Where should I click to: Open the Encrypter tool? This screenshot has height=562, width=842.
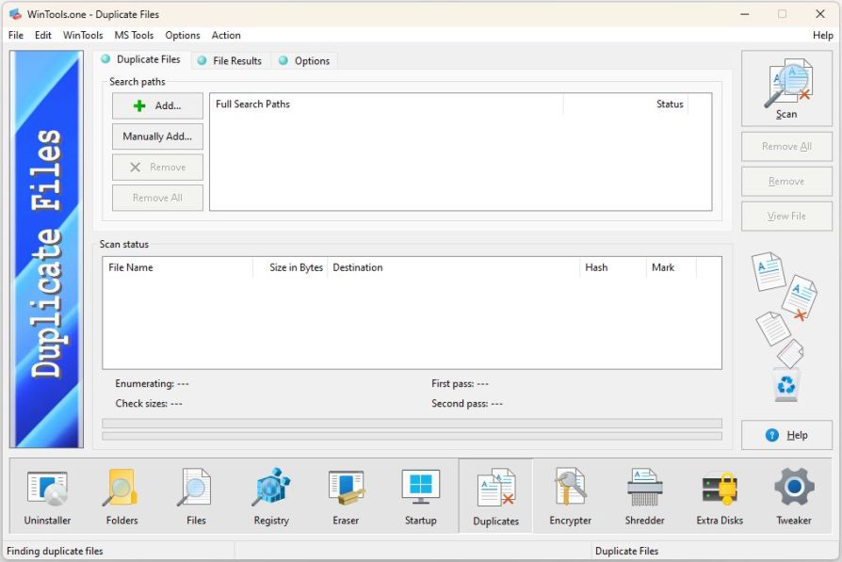tap(571, 496)
